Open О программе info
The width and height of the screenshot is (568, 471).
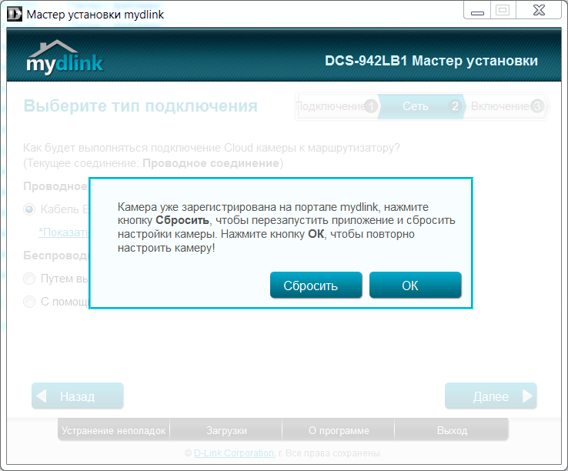[339, 430]
